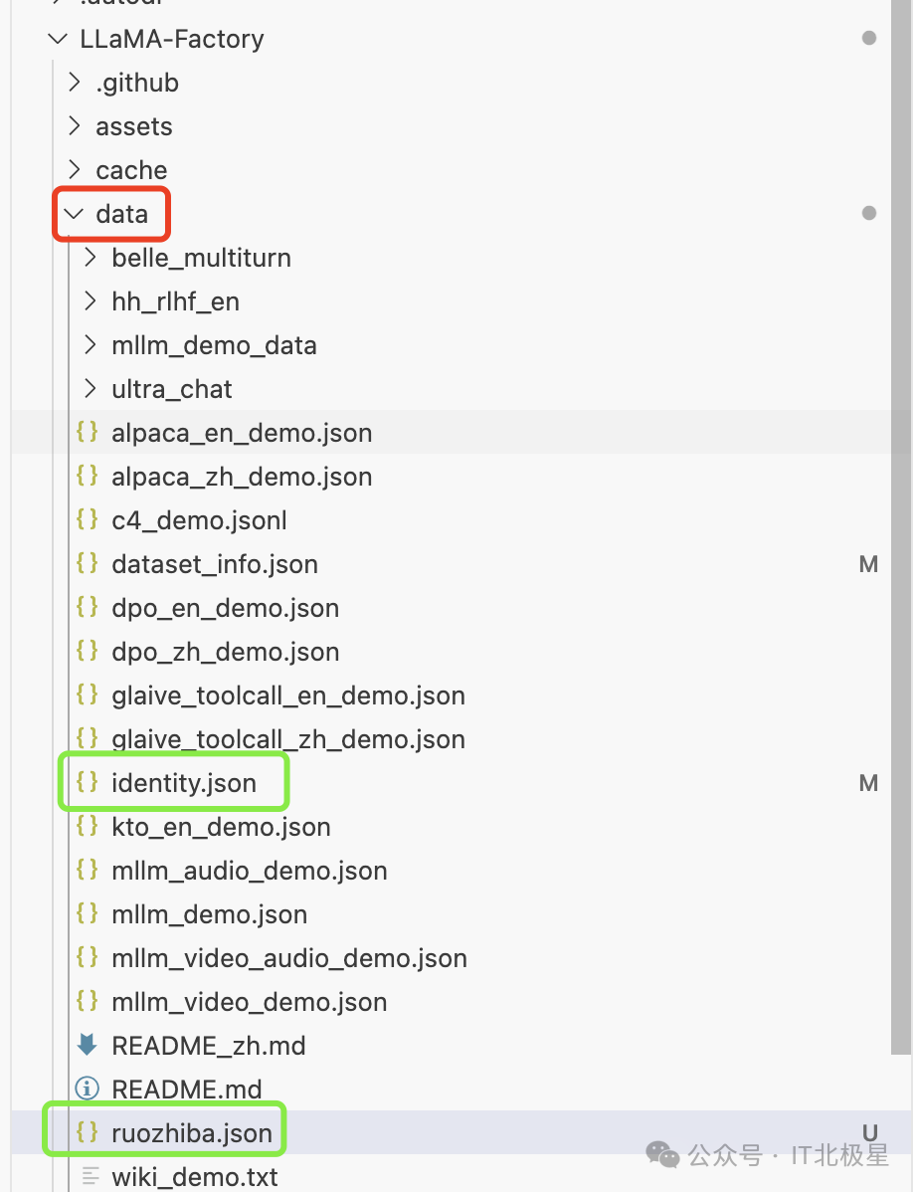This screenshot has height=1192, width=919.
Task: Open the mllm_demo.json file
Action: (209, 914)
